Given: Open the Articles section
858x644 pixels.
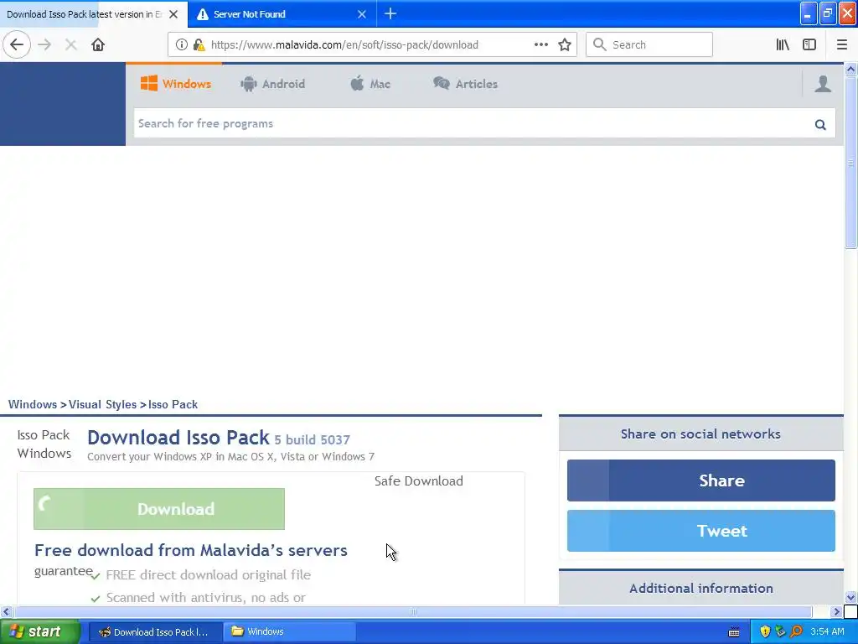Looking at the screenshot, I should (466, 84).
